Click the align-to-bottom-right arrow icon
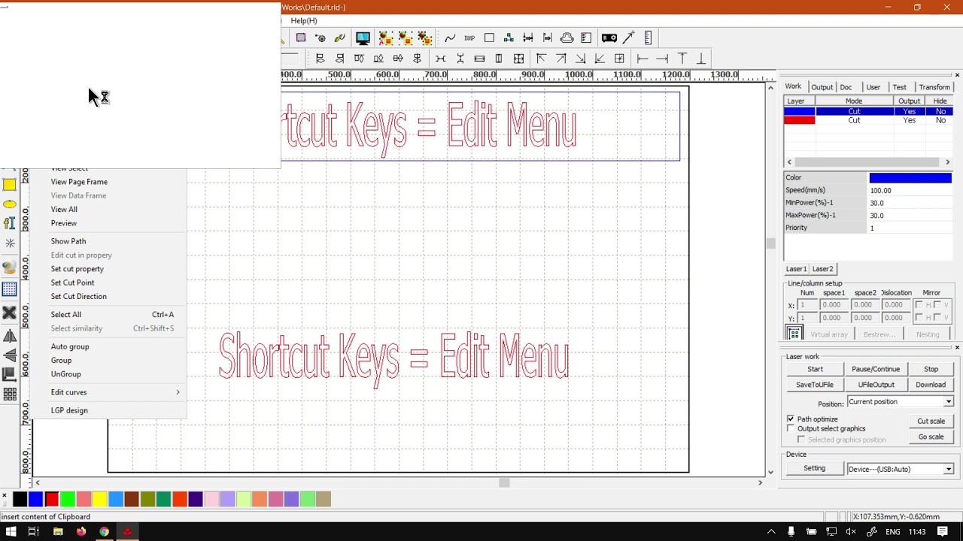The image size is (963, 541). coord(580,59)
